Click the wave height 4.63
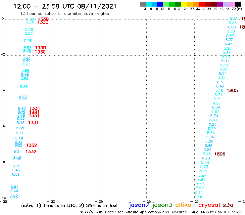The image size is (245, 215). pyautogui.click(x=202, y=180)
